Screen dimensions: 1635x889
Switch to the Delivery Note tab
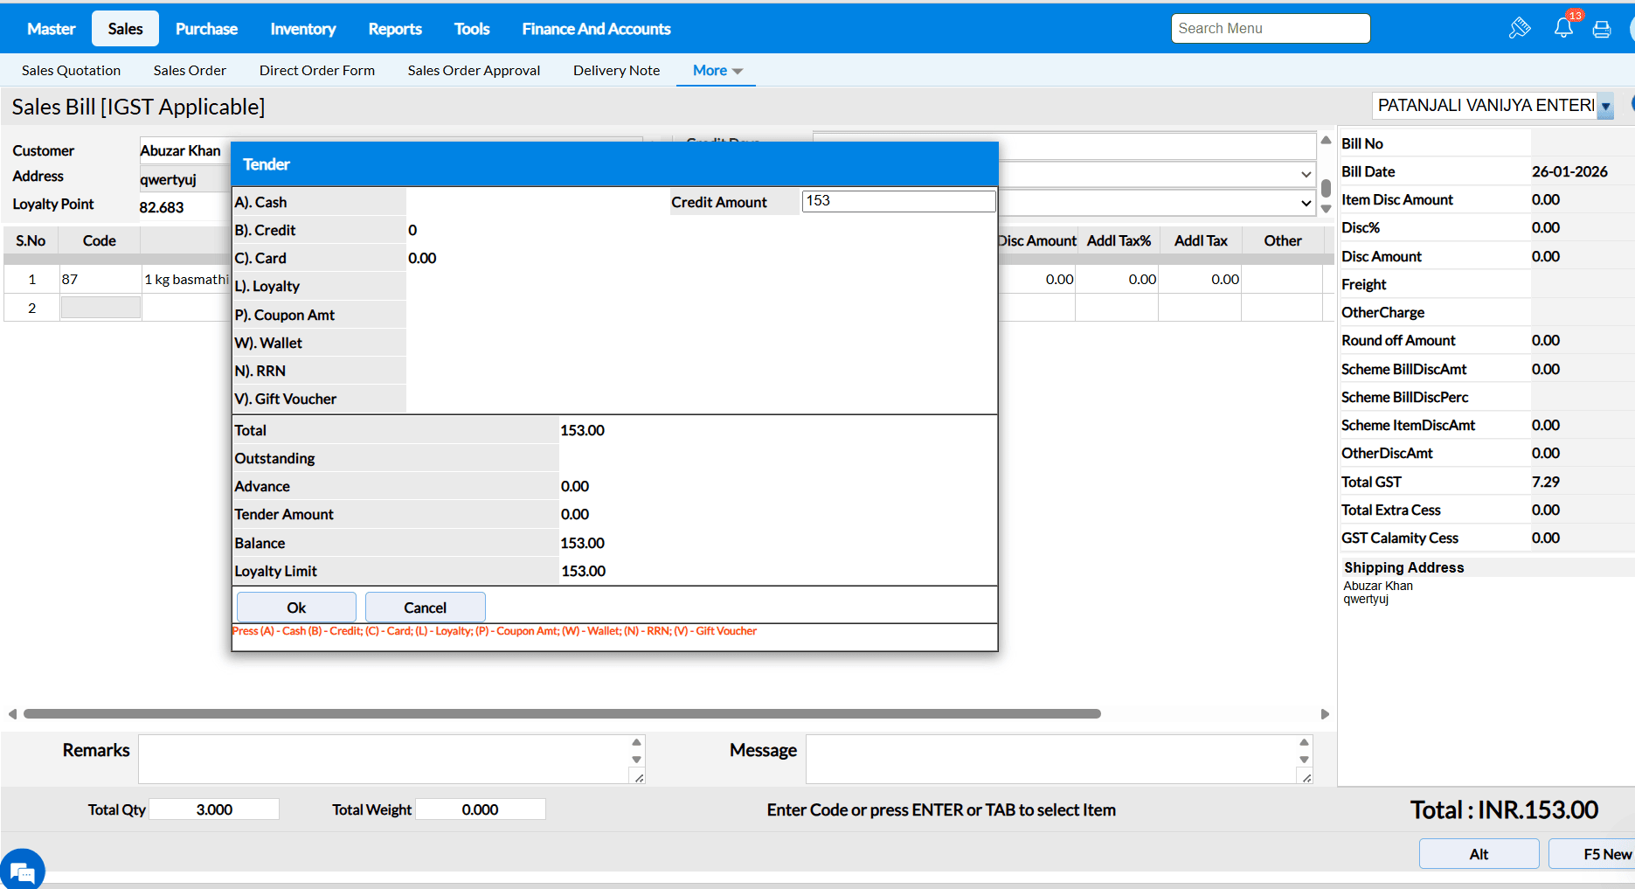pyautogui.click(x=616, y=71)
